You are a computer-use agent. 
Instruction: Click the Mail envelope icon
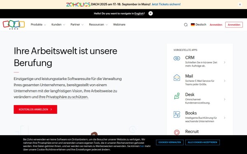point(177,78)
